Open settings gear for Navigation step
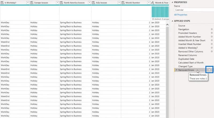The width and height of the screenshot is (214, 118). (212, 29)
